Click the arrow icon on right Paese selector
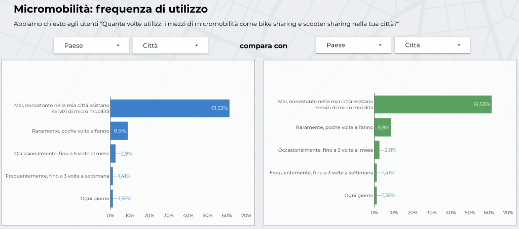519x229 pixels. tap(380, 45)
